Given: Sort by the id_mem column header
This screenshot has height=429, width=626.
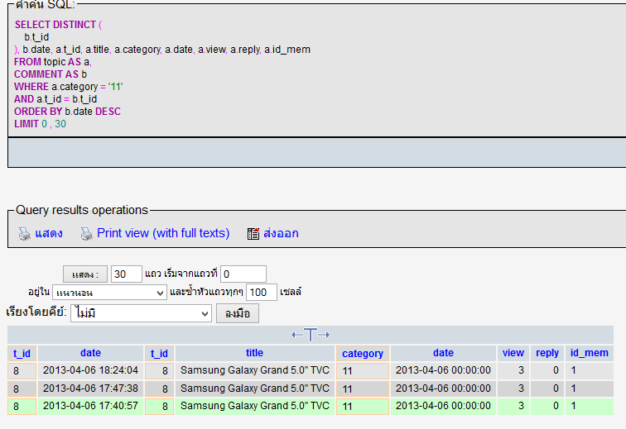Looking at the screenshot, I should point(589,353).
